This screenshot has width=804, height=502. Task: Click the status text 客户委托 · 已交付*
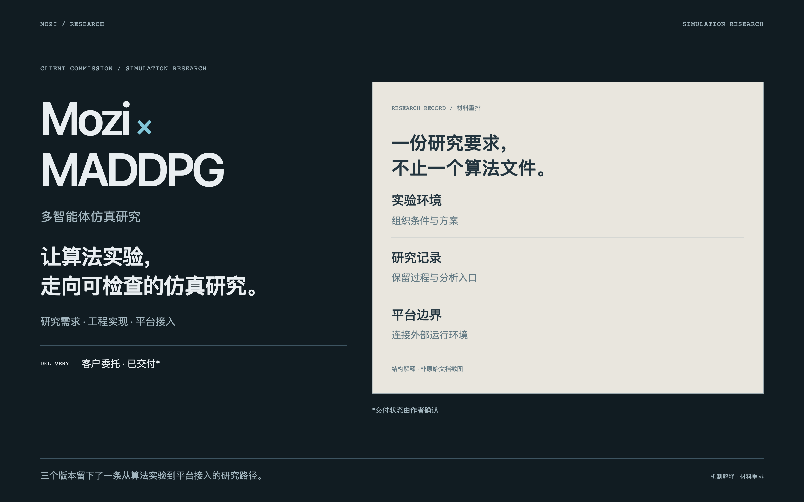coord(121,364)
